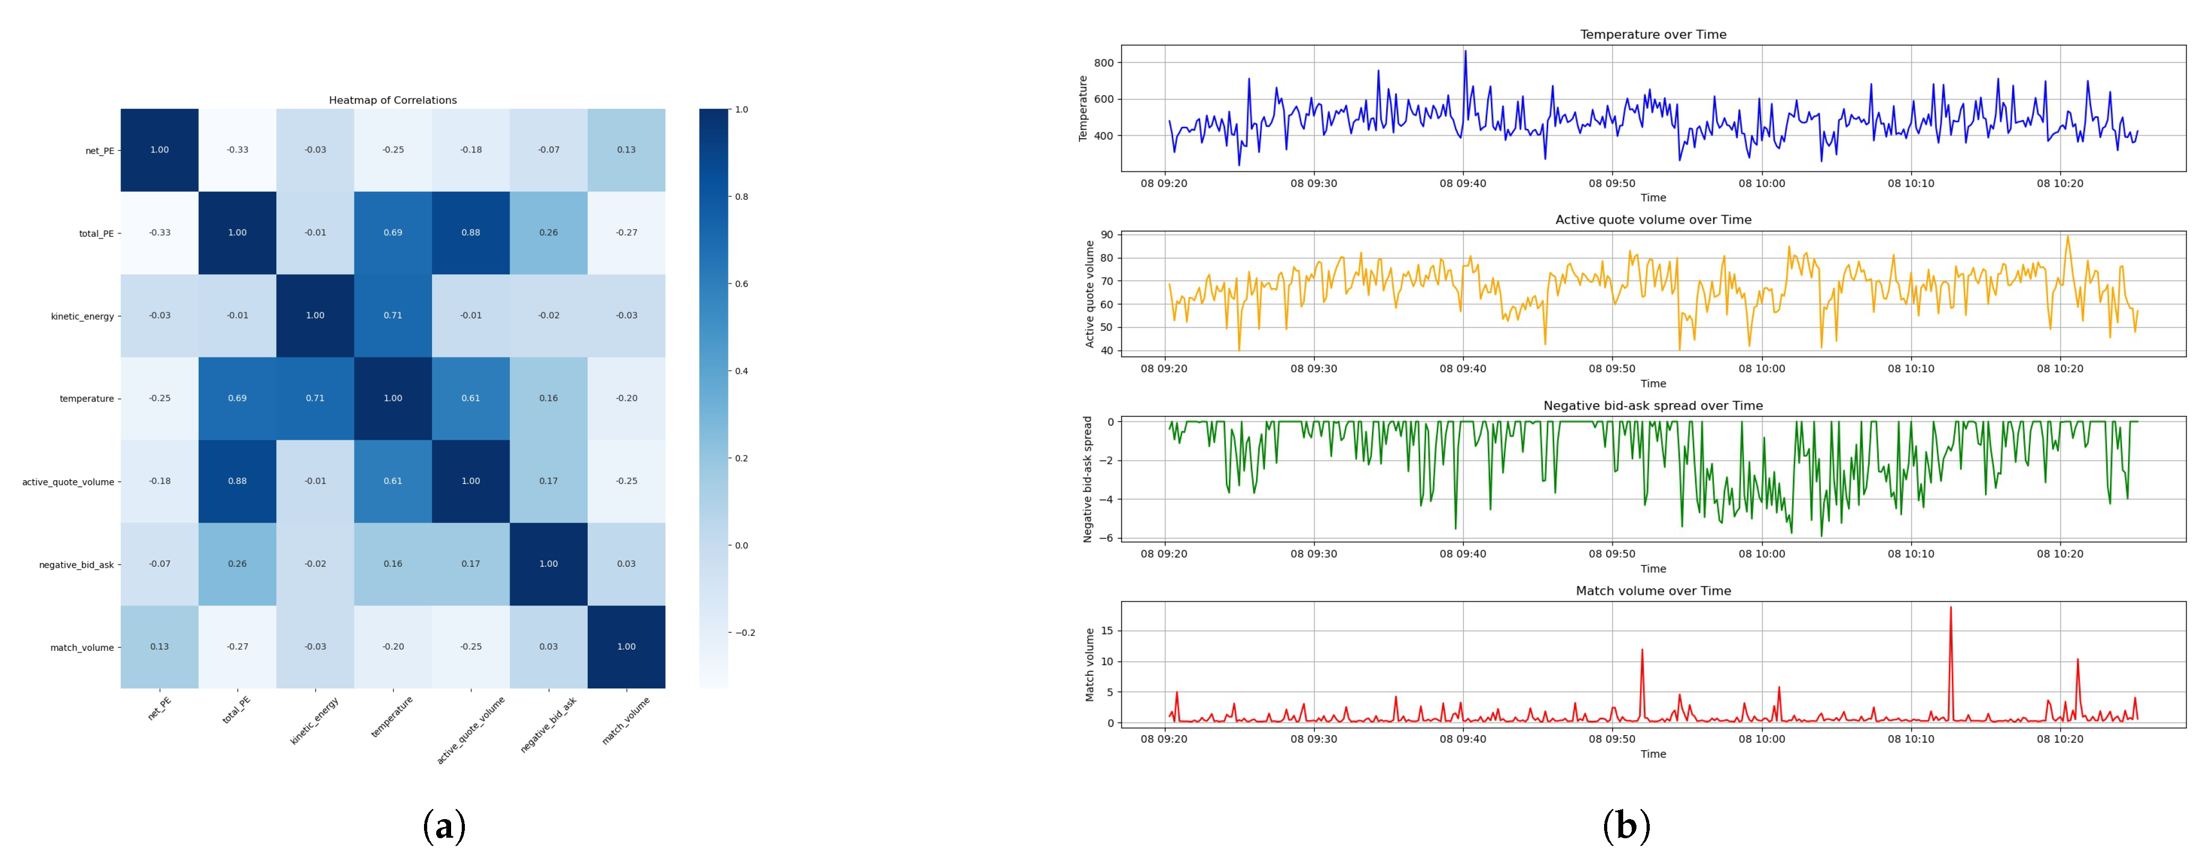Click 'Negative bid-ask spread over Time' title

(x=1653, y=406)
